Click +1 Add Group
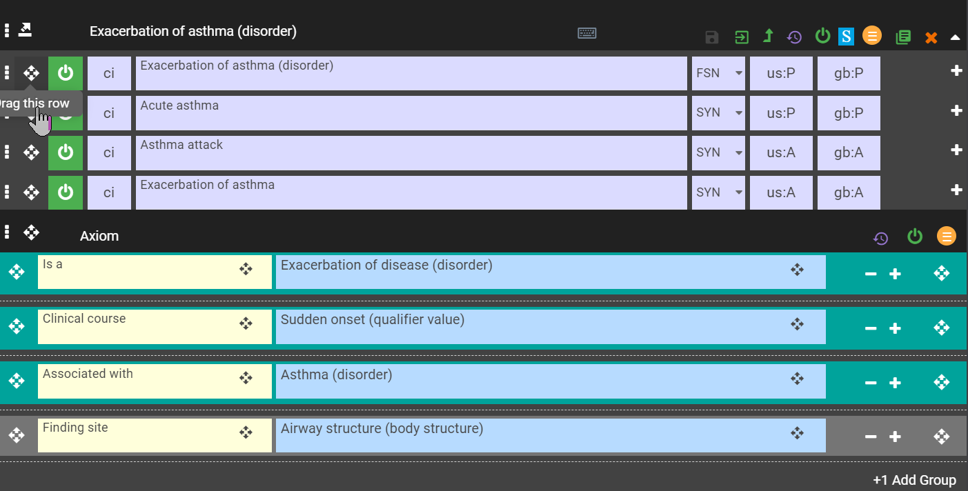 [914, 480]
